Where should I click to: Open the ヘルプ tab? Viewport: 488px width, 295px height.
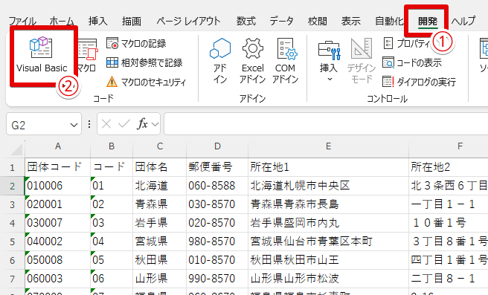coord(463,21)
